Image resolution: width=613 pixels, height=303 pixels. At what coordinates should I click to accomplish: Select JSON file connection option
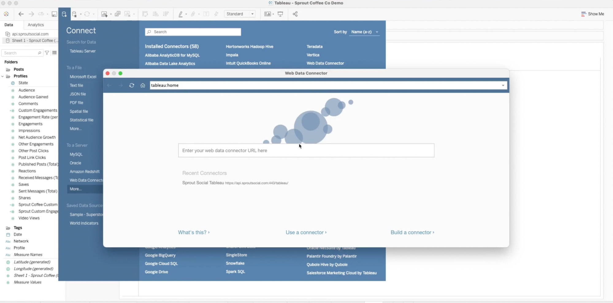tap(78, 94)
